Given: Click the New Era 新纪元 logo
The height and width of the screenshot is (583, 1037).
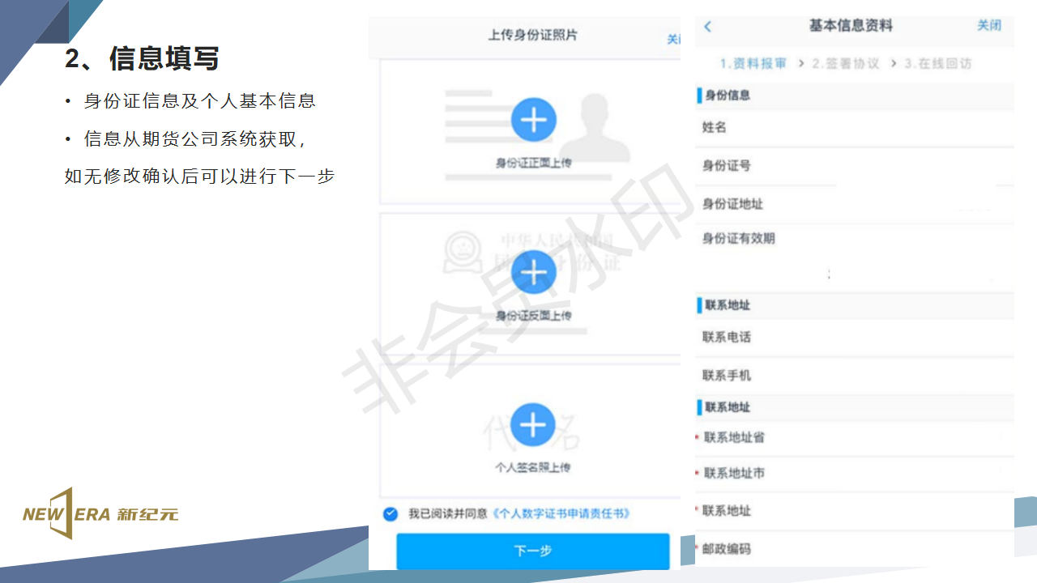Looking at the screenshot, I should click(100, 513).
